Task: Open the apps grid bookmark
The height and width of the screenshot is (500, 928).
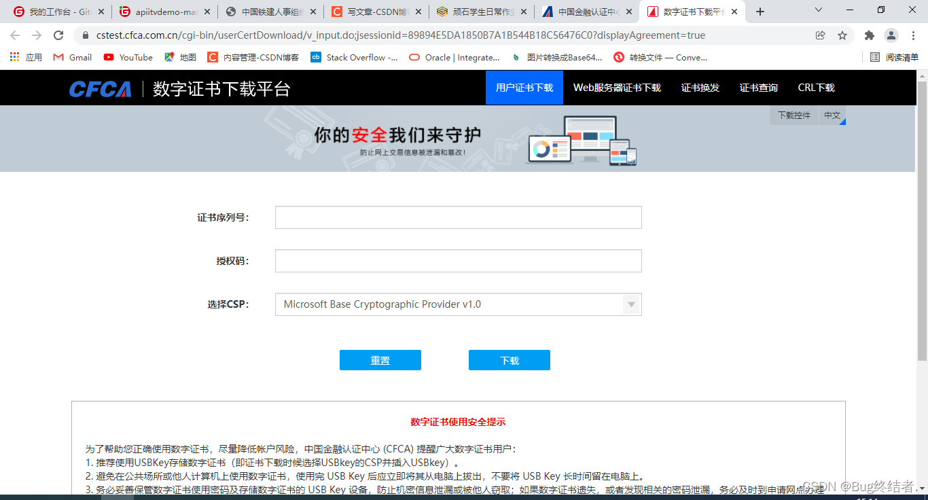Action: (x=26, y=57)
